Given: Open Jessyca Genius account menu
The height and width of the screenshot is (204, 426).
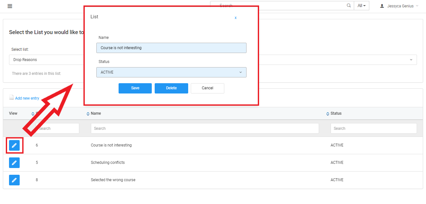Looking at the screenshot, I should point(401,6).
